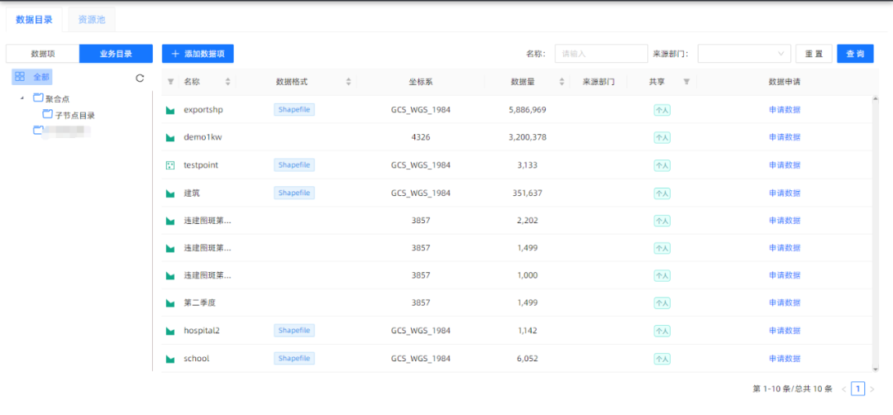Click the polygon layer icon for demo1kw

[x=170, y=138]
